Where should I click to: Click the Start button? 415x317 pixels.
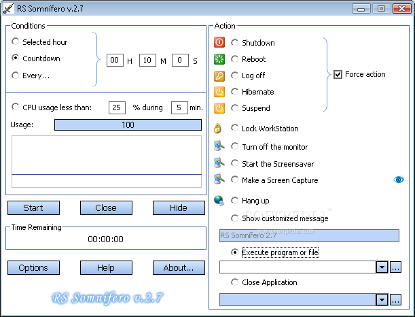[x=33, y=207]
